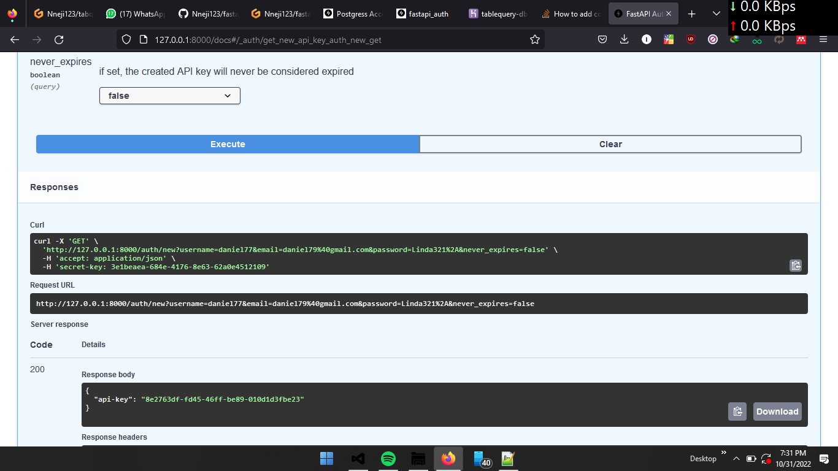838x471 pixels.
Task: Copy the curl command to clipboard
Action: [796, 266]
